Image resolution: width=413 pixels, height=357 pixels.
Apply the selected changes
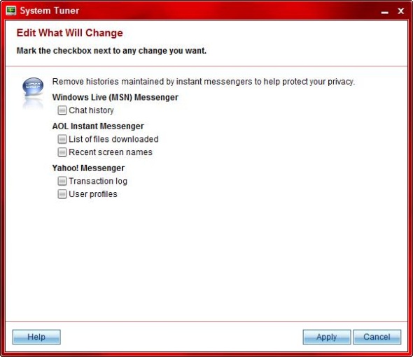pos(327,337)
